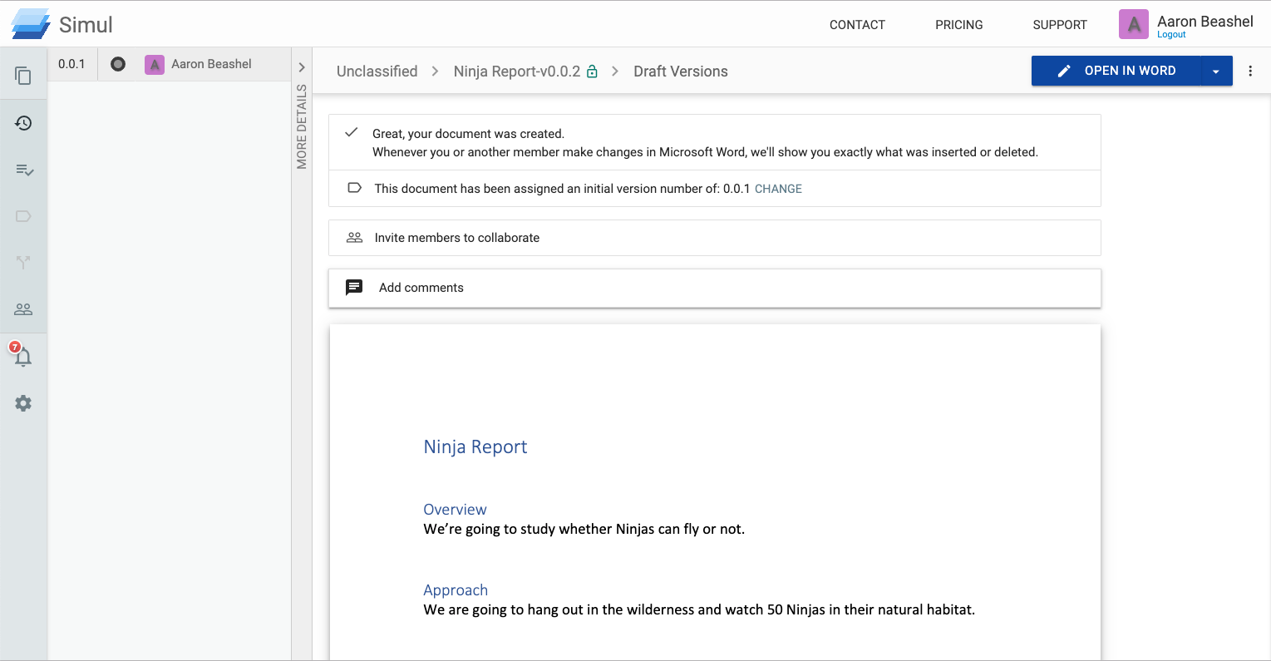Viewport: 1271px width, 661px height.
Task: Click the checkmark icon in the created message
Action: (352, 132)
